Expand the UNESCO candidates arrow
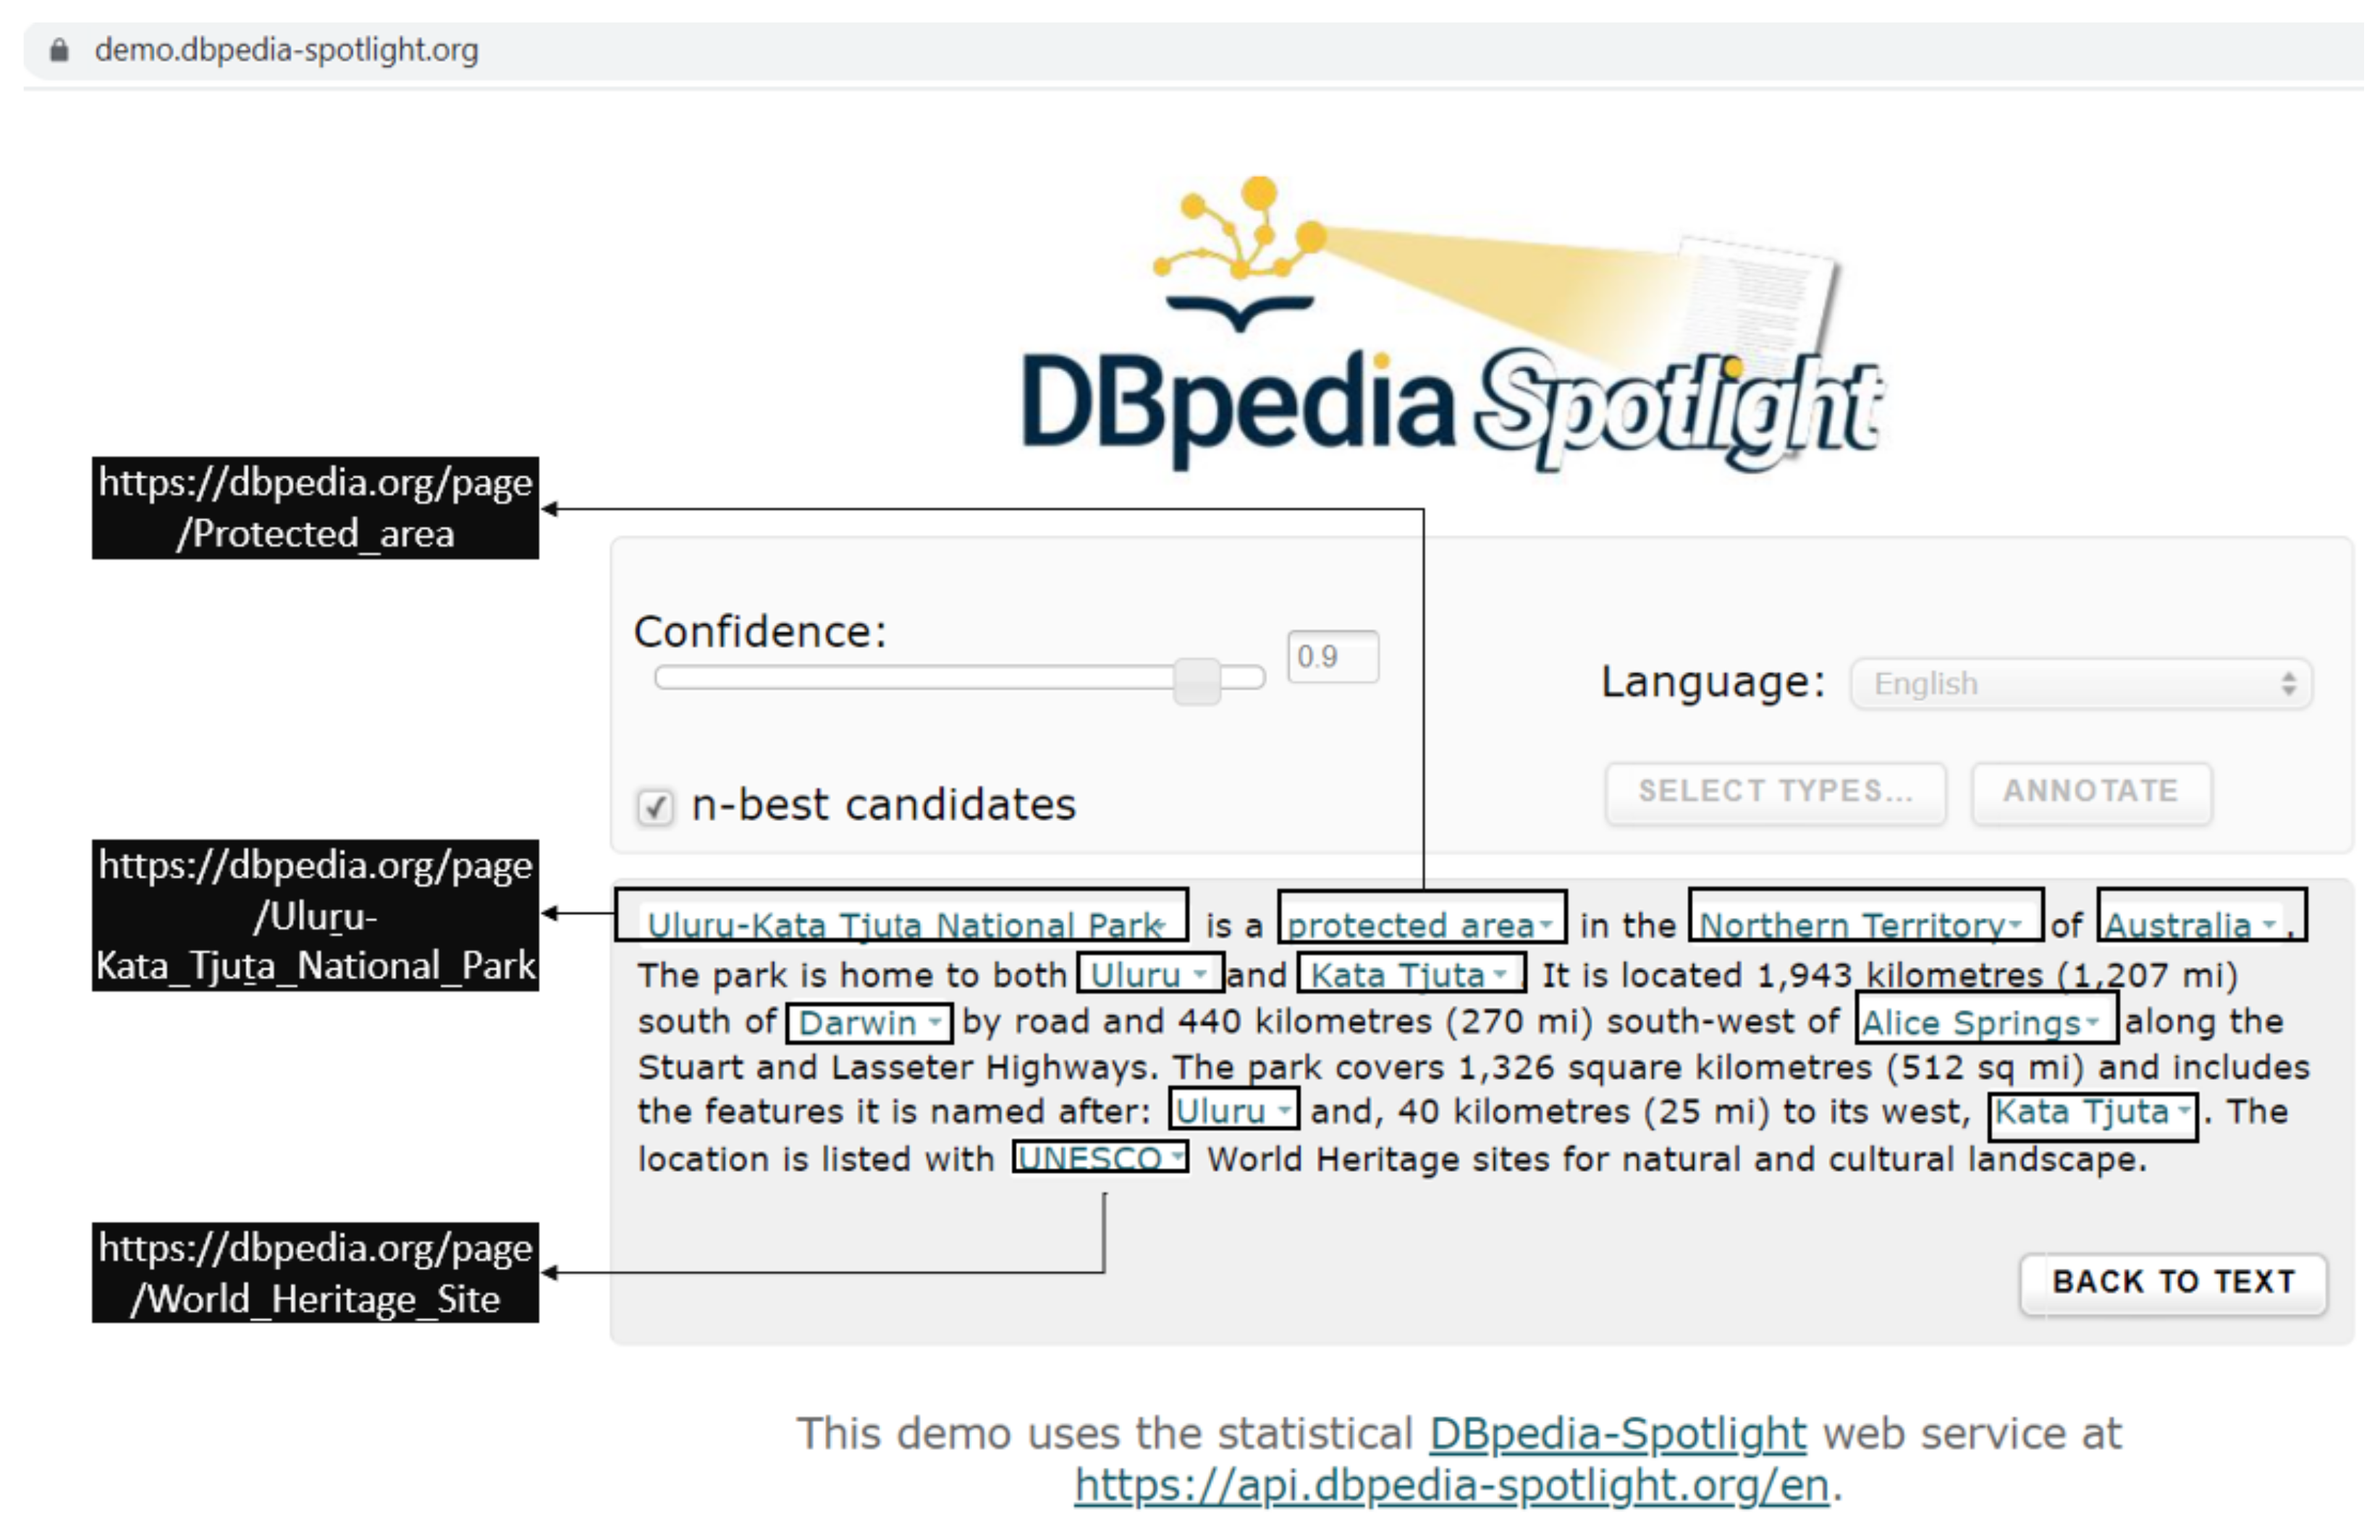The height and width of the screenshot is (1540, 2380). click(x=1178, y=1157)
